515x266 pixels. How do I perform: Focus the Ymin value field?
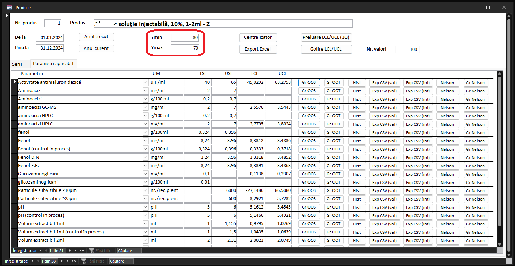click(185, 38)
